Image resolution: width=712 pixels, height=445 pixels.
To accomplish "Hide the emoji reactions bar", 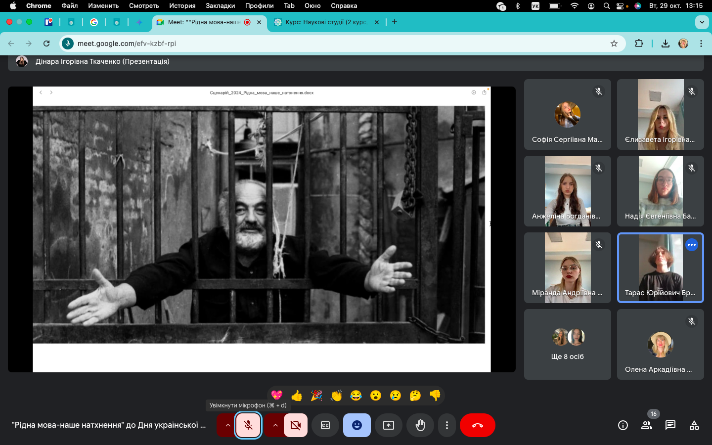I will click(x=357, y=425).
